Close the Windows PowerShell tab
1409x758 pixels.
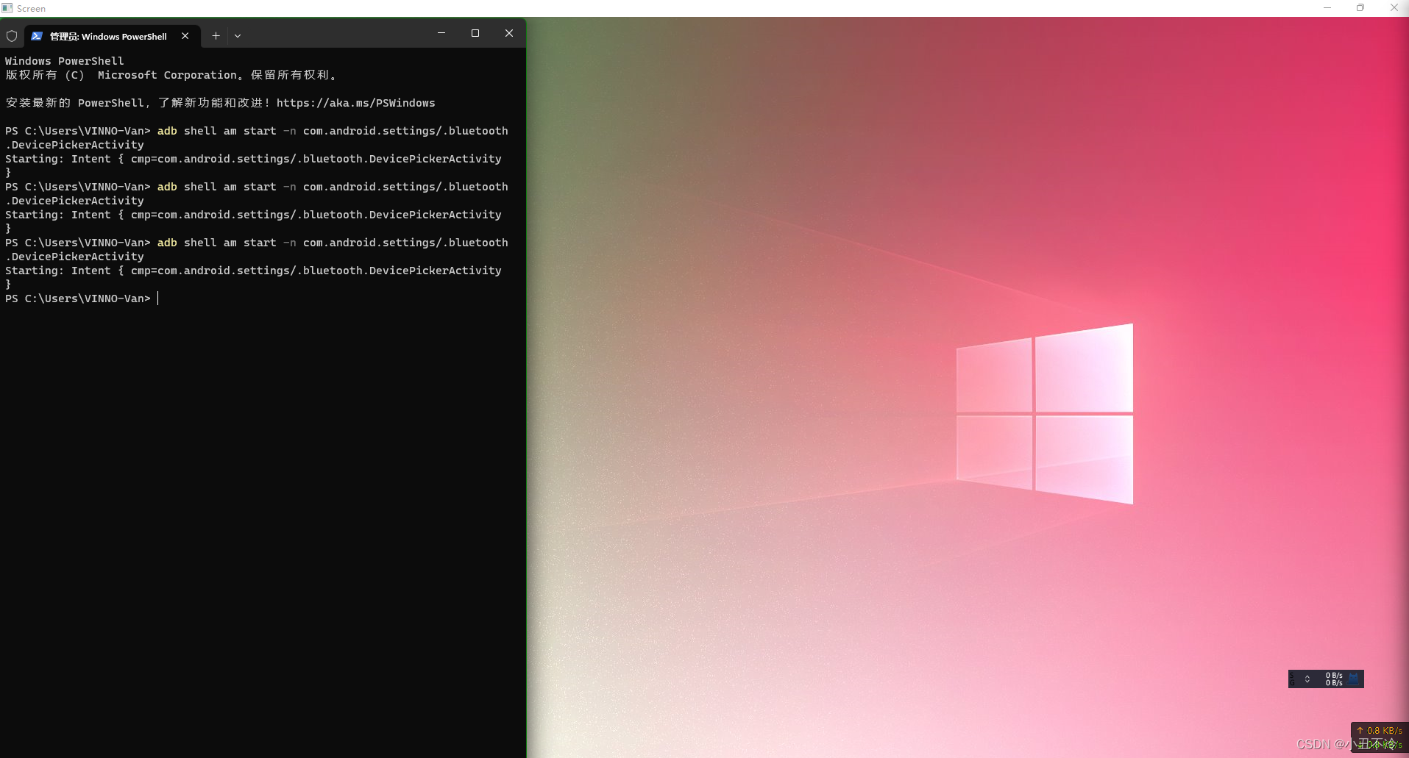point(185,35)
